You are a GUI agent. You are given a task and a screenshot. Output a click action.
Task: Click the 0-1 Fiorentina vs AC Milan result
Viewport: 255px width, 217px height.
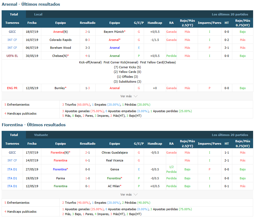(x=88, y=186)
